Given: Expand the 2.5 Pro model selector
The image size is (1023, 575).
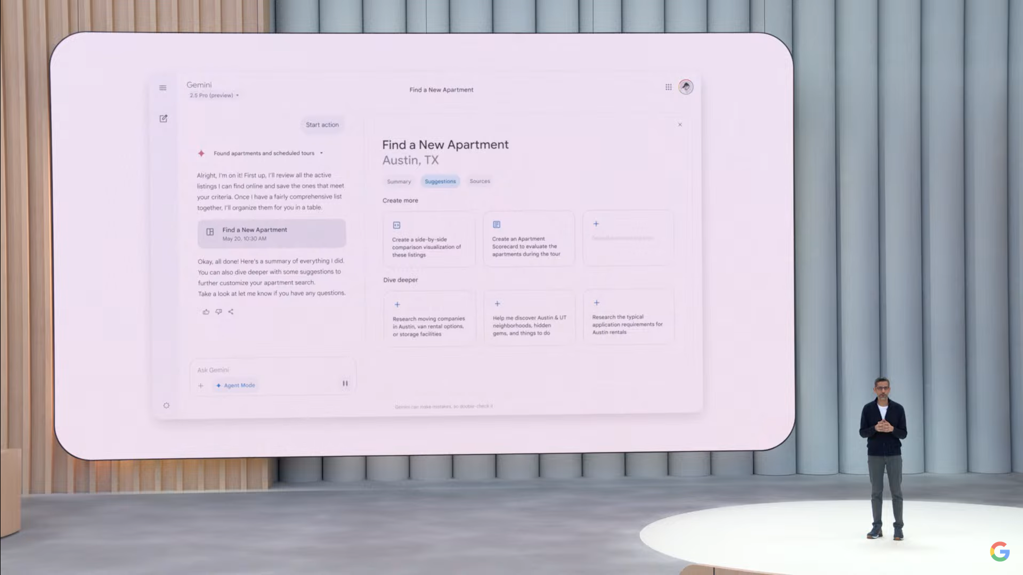Looking at the screenshot, I should (214, 95).
